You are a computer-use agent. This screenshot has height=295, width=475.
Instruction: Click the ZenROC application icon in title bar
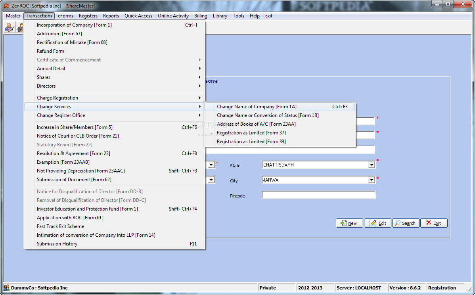tap(6, 6)
